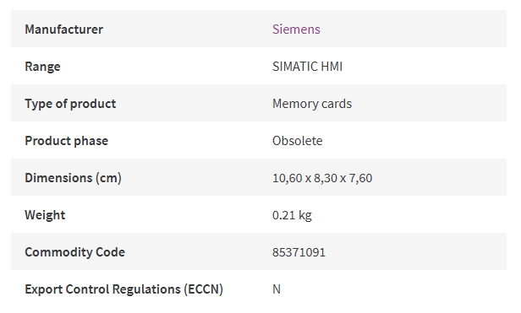The width and height of the screenshot is (521, 313).
Task: Click the Export Control Regulations (ECCN) label
Action: point(124,289)
